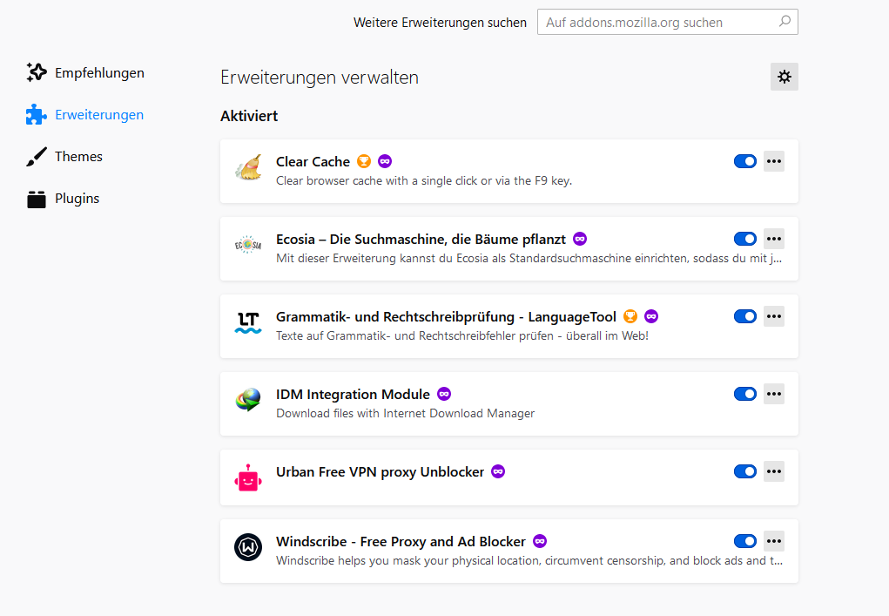The width and height of the screenshot is (889, 616).
Task: Go to Empfehlungen recommendations page
Action: pos(98,73)
